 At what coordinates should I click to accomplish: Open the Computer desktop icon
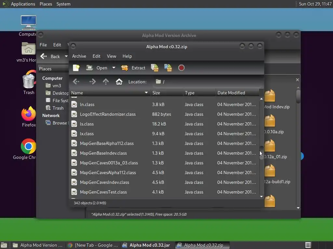[29, 23]
